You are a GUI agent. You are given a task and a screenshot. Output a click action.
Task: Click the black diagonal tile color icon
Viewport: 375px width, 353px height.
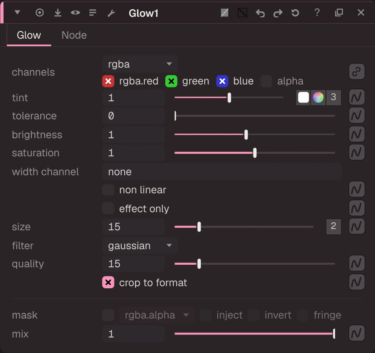point(242,13)
